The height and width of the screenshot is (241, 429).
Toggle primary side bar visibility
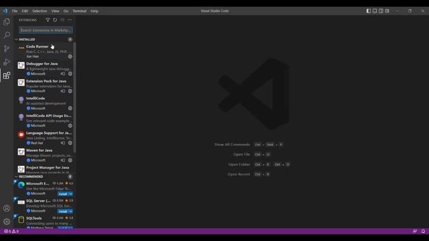[x=369, y=11]
